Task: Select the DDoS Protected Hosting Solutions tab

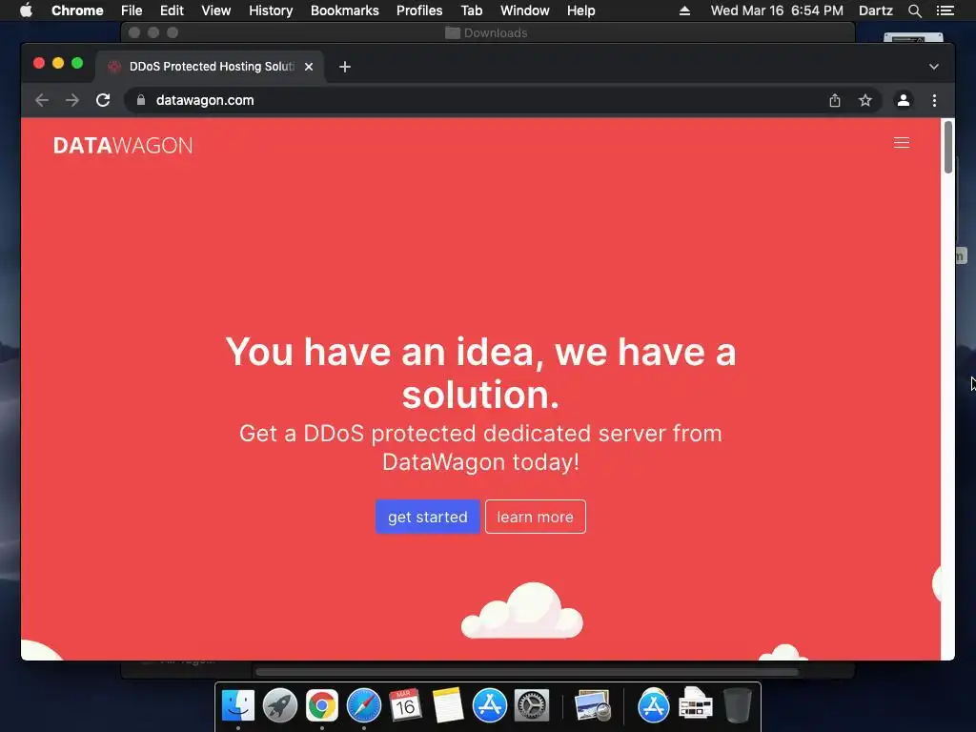Action: [210, 67]
